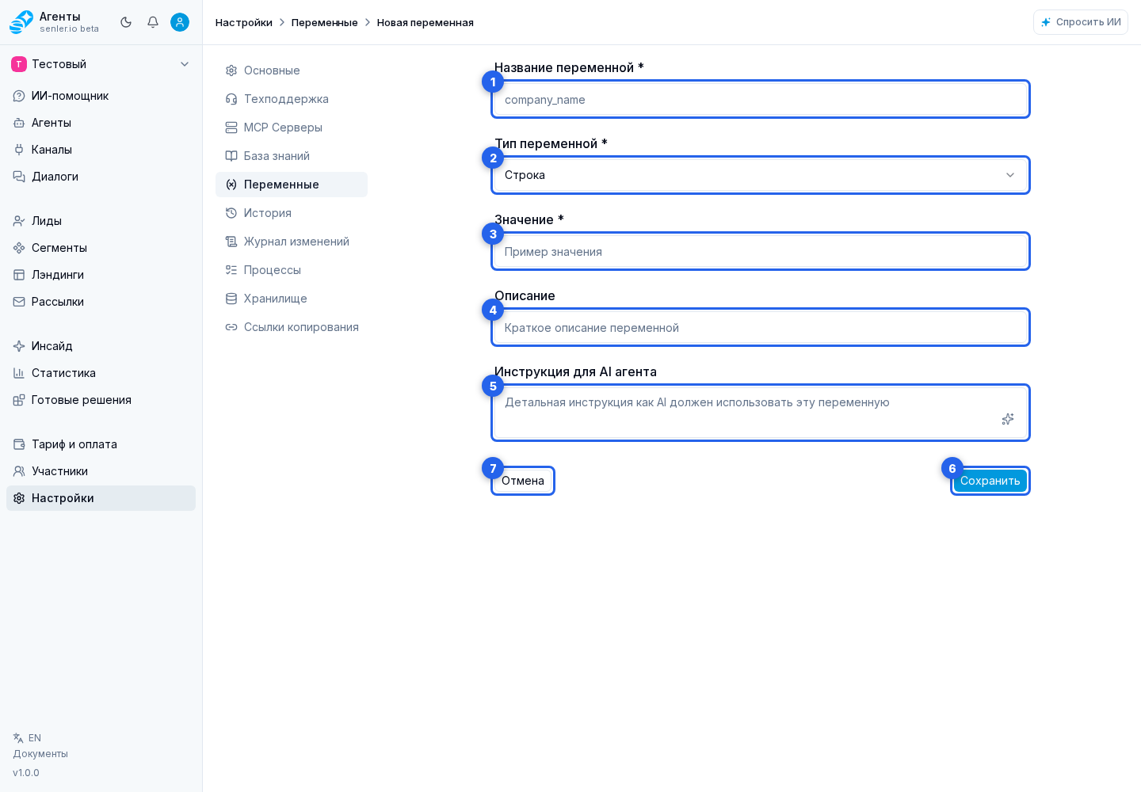This screenshot has height=792, width=1141.
Task: Select Переменные in settings menu
Action: (292, 185)
